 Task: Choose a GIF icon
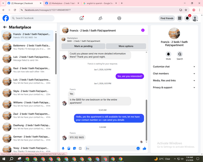click(x=80, y=149)
